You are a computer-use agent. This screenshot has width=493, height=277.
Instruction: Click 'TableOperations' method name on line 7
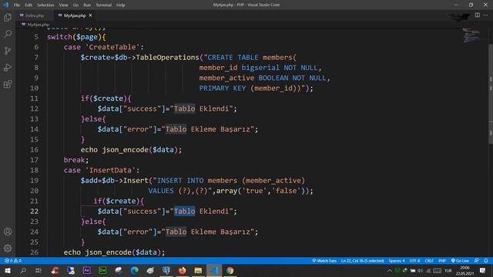point(168,58)
